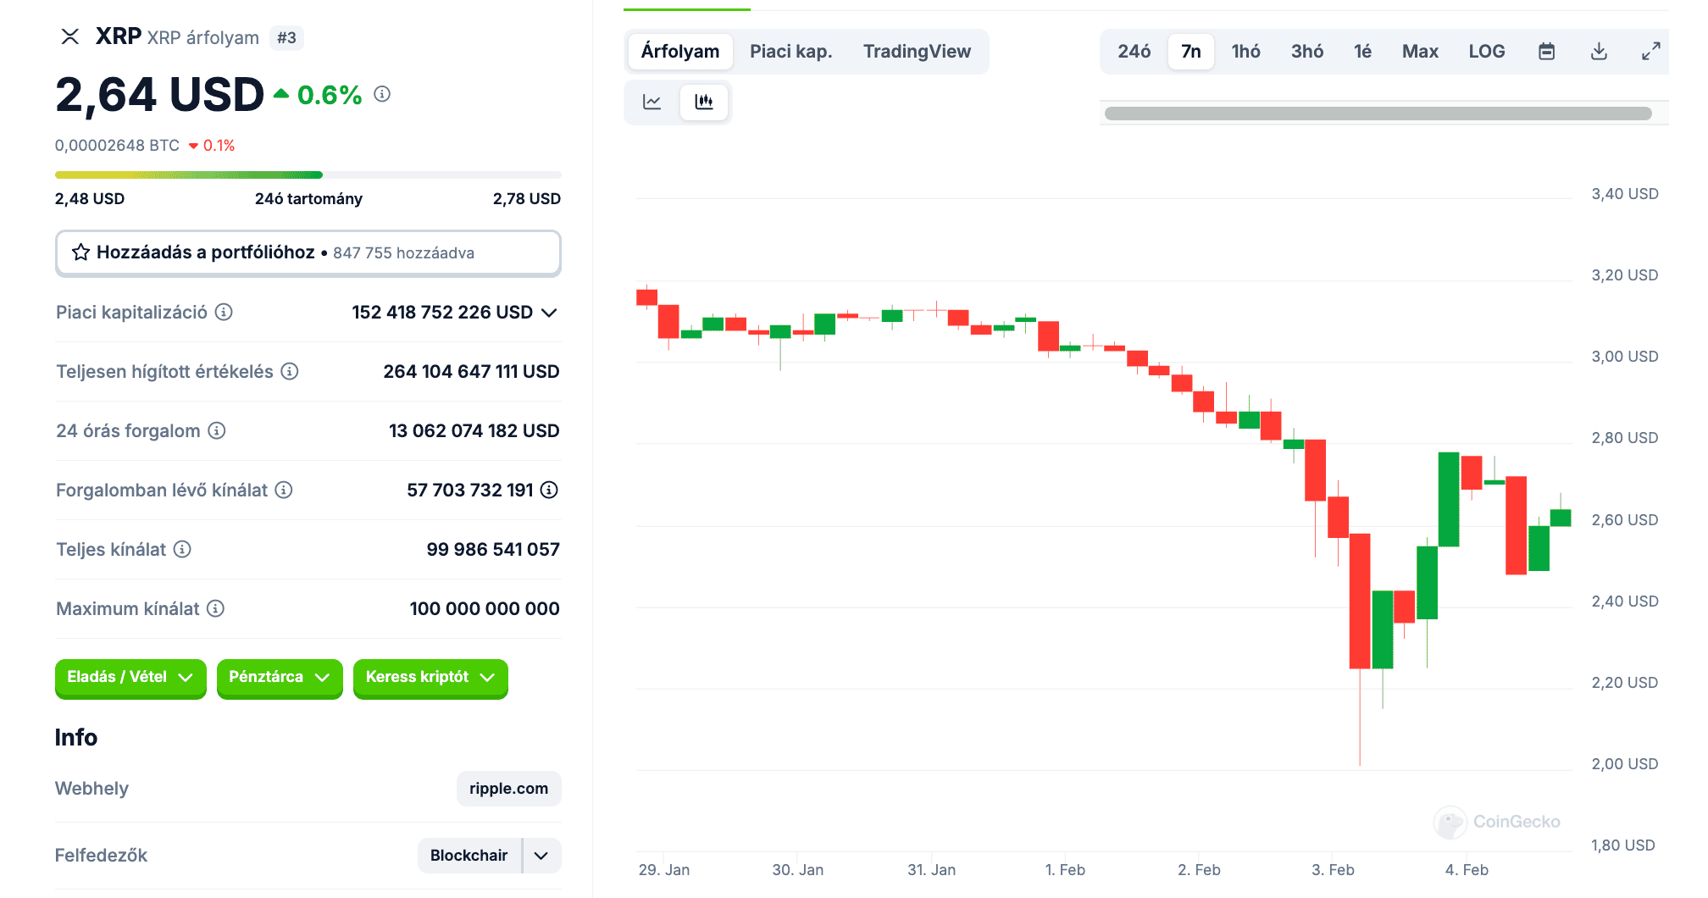Click the 2,48 USD low range label
Screen dimensions: 1708x898
click(90, 199)
